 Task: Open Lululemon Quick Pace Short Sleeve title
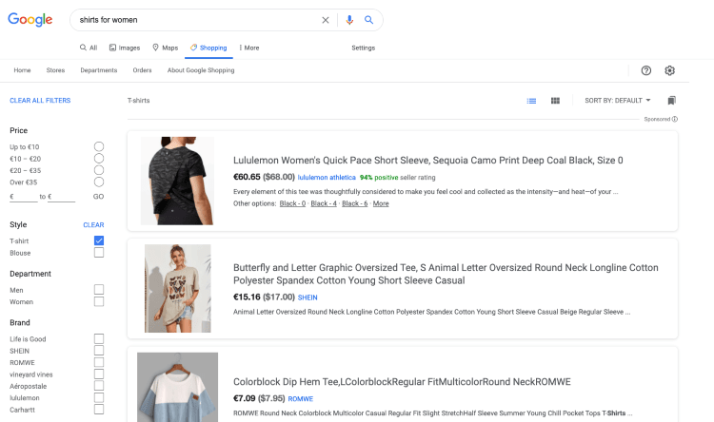point(428,160)
